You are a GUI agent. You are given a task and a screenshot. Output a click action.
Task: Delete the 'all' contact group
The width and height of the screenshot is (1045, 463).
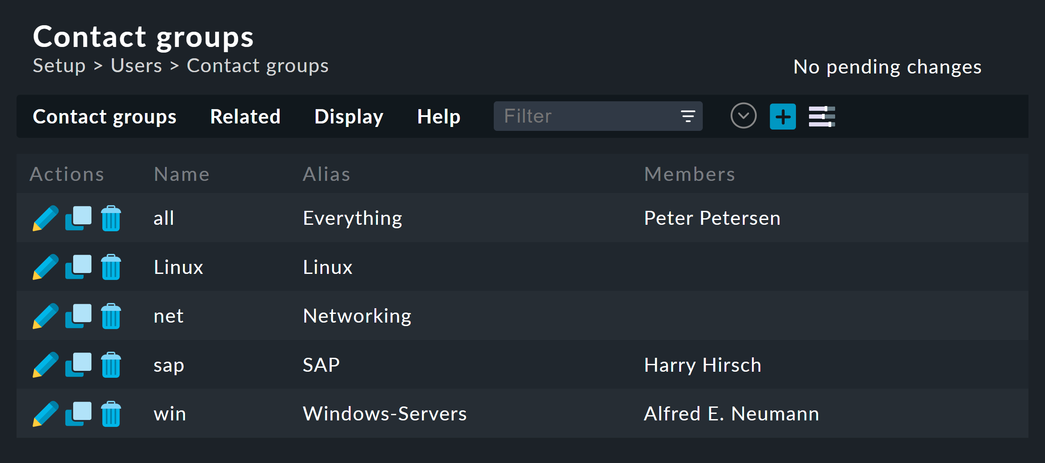tap(111, 218)
